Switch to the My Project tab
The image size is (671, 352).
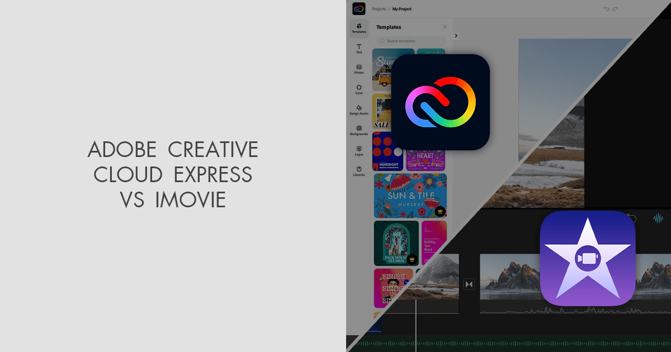[402, 9]
